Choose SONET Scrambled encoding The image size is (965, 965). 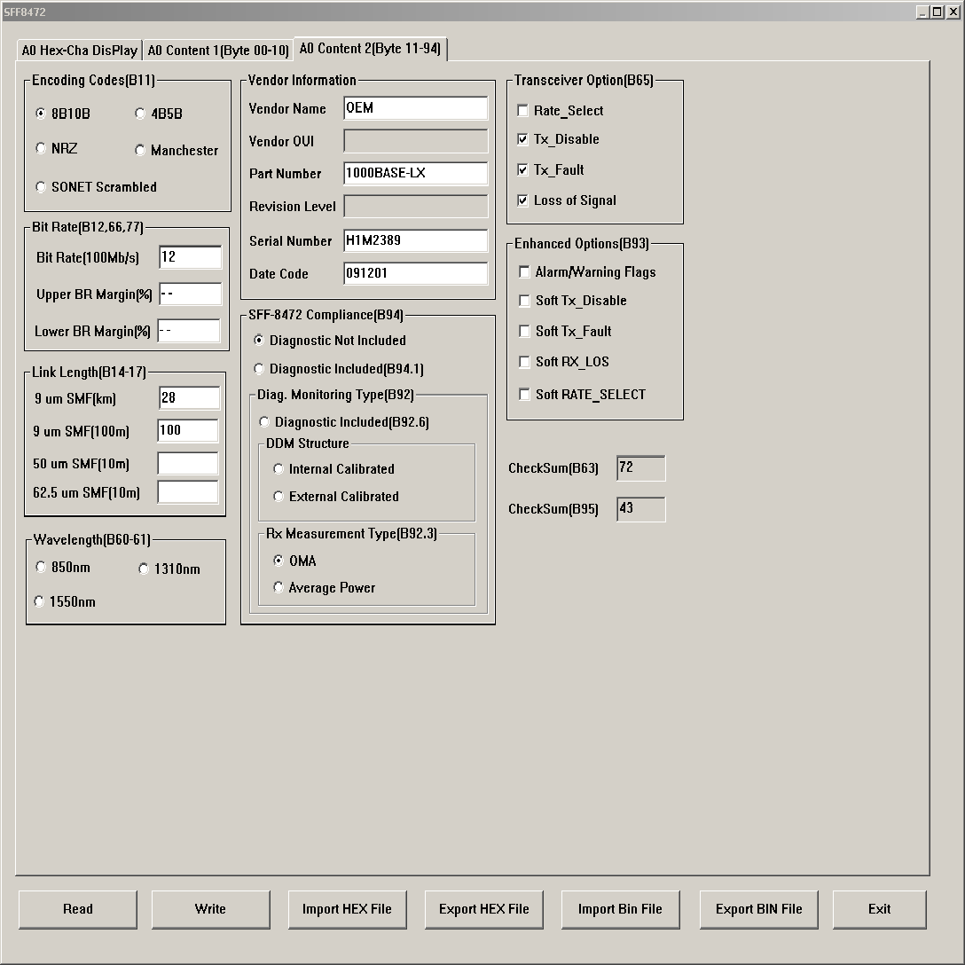tap(40, 186)
